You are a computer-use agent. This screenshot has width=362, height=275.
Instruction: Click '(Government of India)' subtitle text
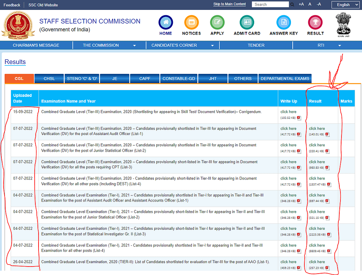click(65, 30)
